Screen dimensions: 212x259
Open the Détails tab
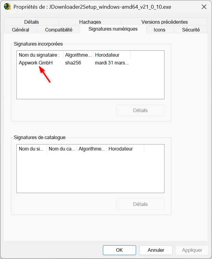[x=31, y=22]
